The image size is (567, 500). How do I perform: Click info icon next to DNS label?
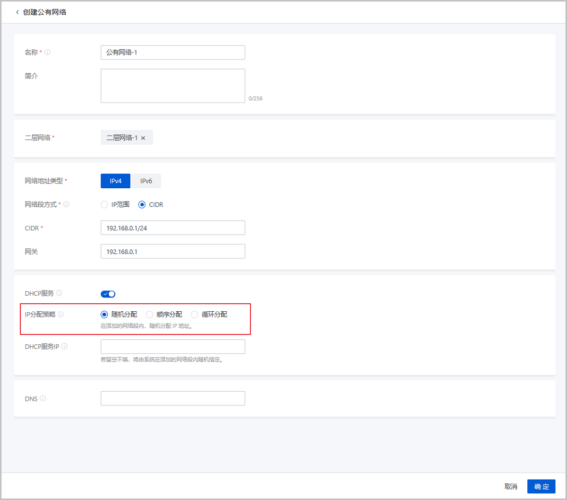[43, 398]
